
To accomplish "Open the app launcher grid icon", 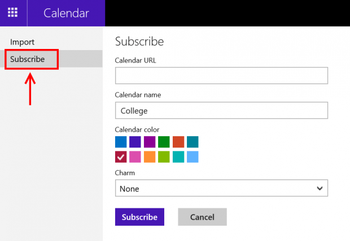I will point(12,13).
